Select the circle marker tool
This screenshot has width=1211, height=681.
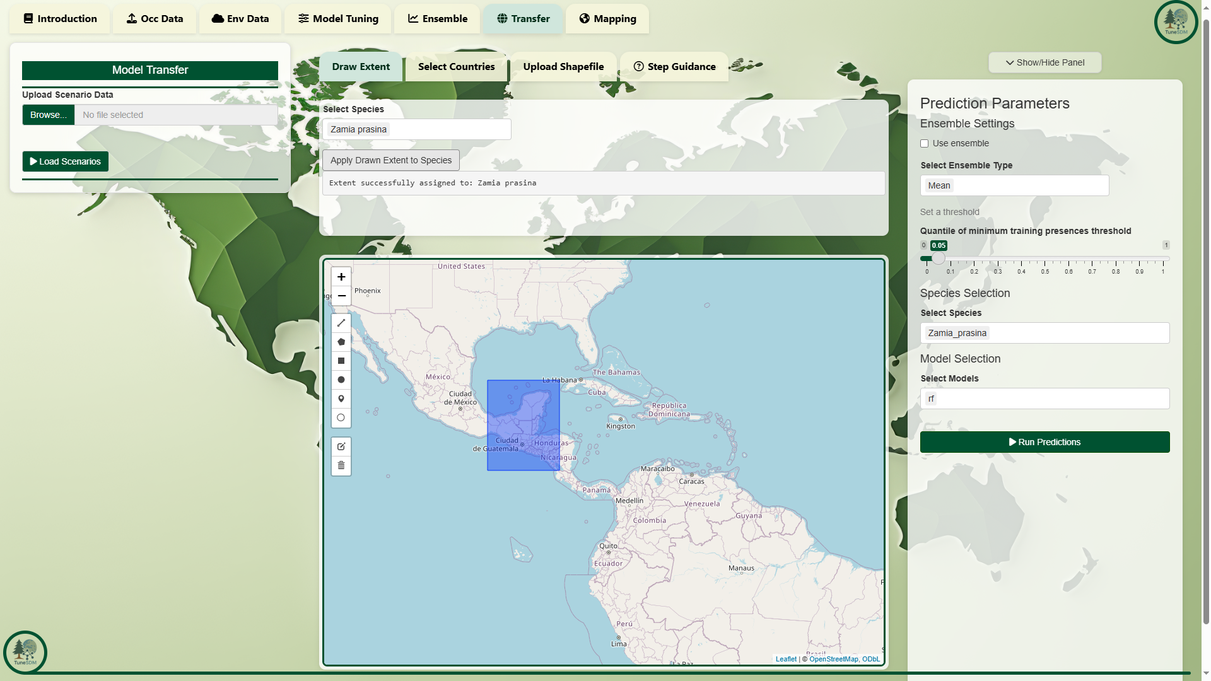[x=341, y=417]
